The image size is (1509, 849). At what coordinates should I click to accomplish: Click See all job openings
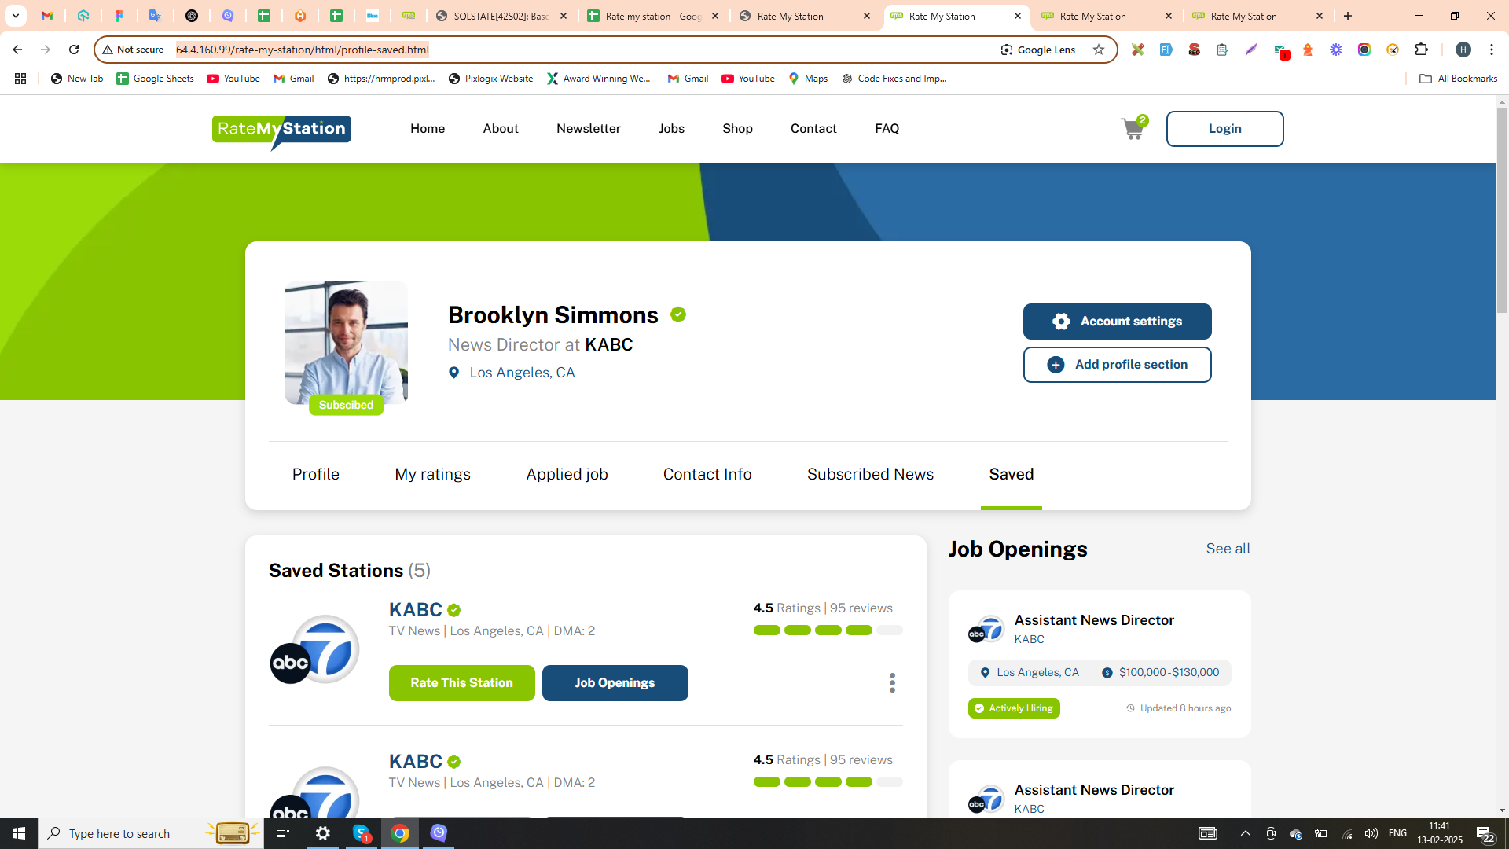click(1228, 549)
